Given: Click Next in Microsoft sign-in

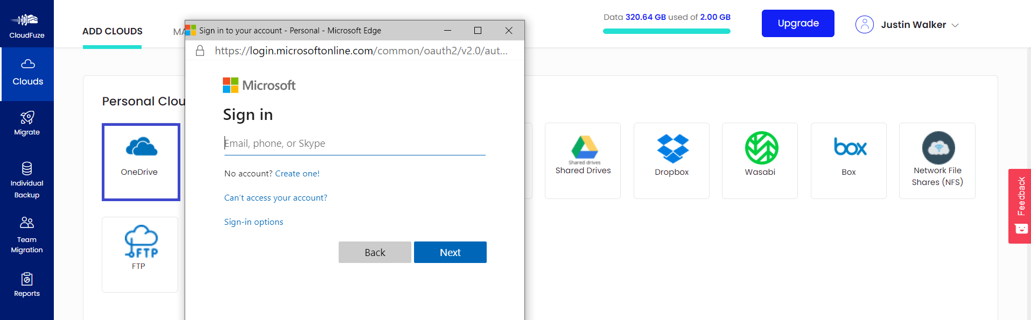Looking at the screenshot, I should click(450, 252).
